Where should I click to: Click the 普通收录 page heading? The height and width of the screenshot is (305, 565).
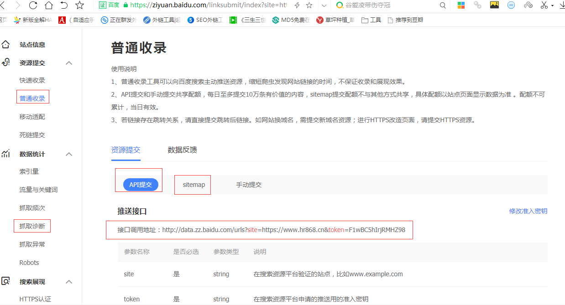[x=139, y=47]
